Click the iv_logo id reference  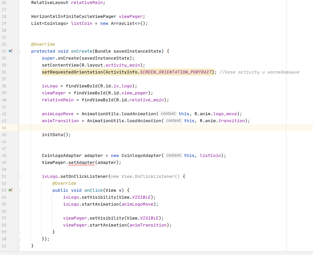tap(122, 86)
